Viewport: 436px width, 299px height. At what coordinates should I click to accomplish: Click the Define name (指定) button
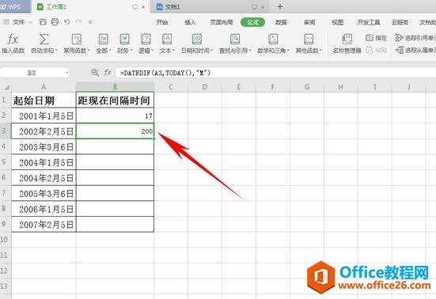376,38
